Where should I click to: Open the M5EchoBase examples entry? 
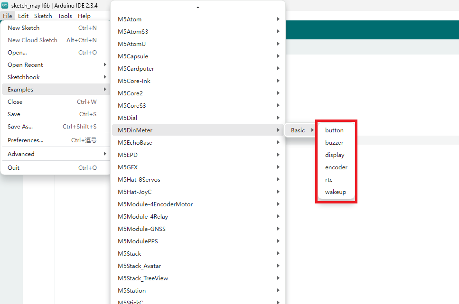tap(198, 142)
